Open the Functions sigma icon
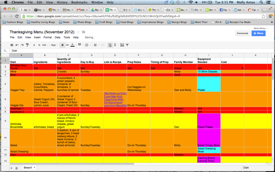The image size is (275, 172). pyautogui.click(x=115, y=45)
